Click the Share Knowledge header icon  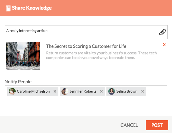click(x=8, y=8)
